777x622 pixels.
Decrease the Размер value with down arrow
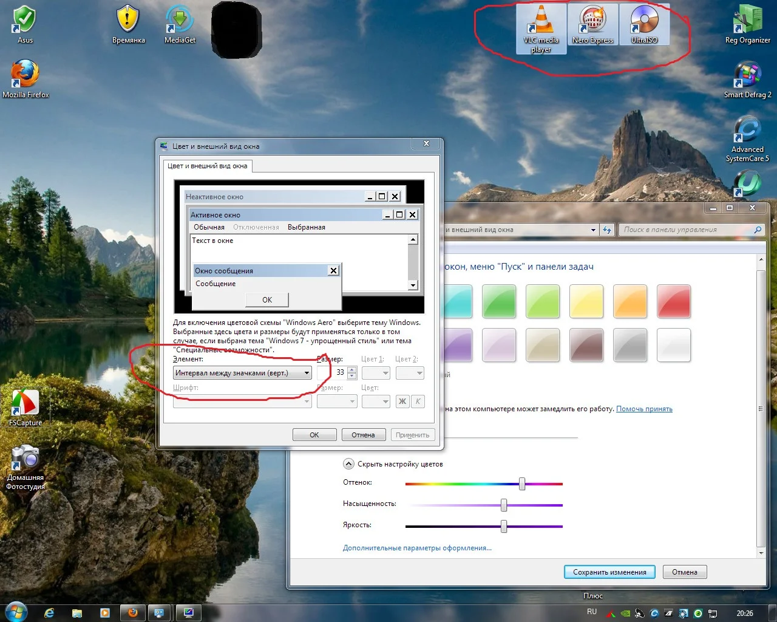tap(352, 377)
